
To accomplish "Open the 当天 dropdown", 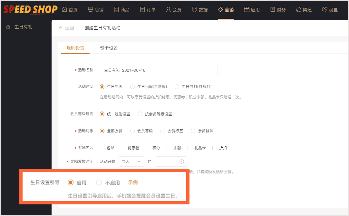I will (x=131, y=162).
